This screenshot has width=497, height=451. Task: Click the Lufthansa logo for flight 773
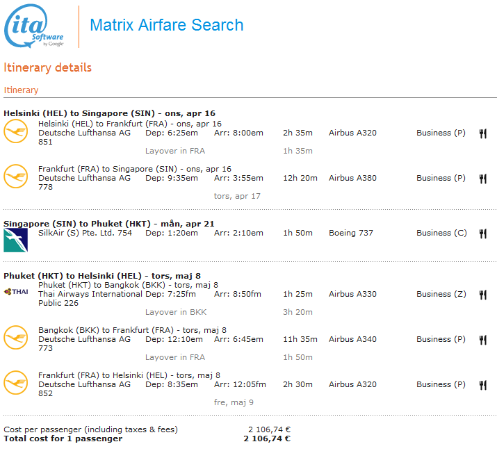[15, 338]
